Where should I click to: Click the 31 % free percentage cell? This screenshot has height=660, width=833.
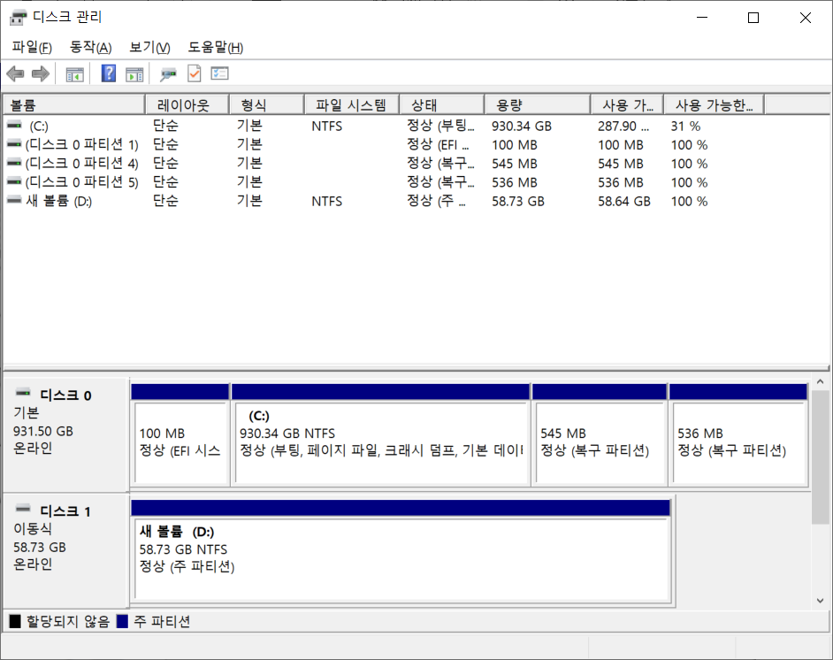click(685, 126)
